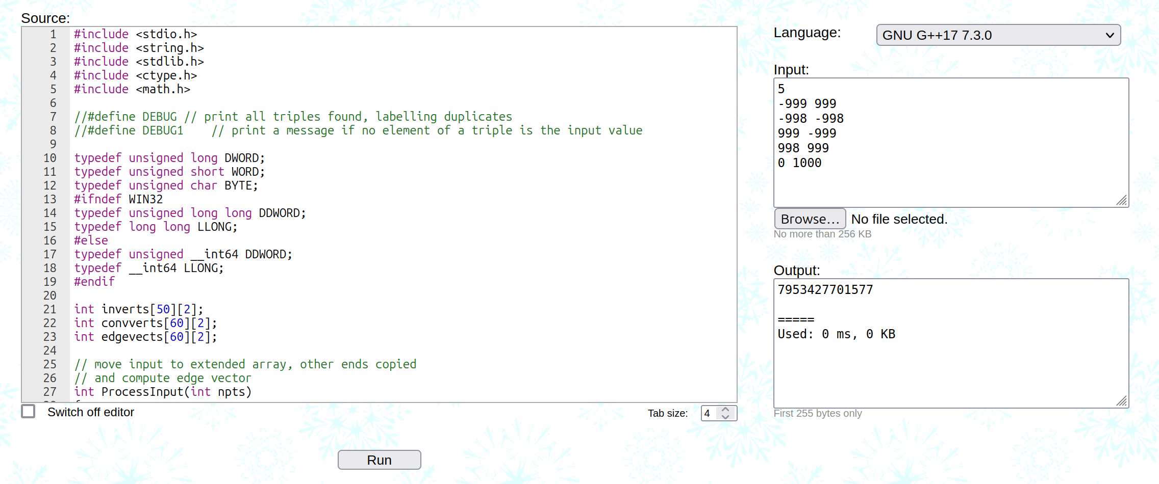Screen dimensions: 1159x484
Task: Place cursor on int edgevects[60][2] line
Action: click(x=145, y=337)
